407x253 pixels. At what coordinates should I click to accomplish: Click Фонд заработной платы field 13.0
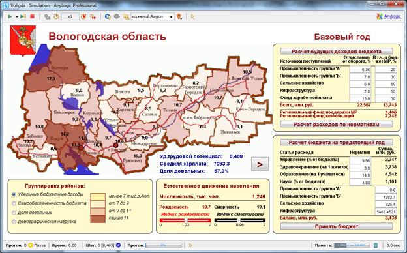(x=360, y=98)
